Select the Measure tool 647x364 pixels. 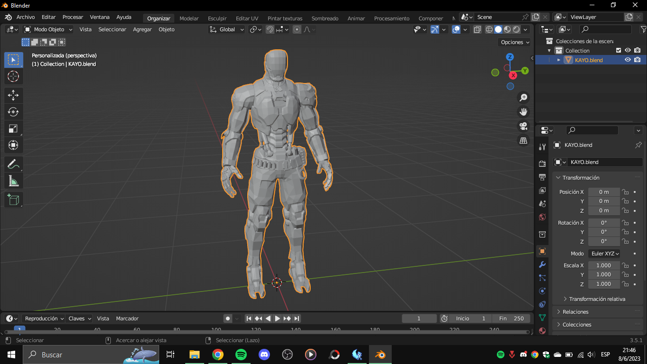click(13, 181)
